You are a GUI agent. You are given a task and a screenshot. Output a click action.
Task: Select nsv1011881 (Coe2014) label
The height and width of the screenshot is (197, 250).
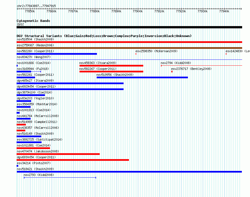click(34, 145)
